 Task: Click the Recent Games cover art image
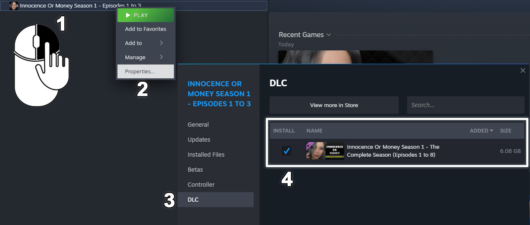(355, 57)
